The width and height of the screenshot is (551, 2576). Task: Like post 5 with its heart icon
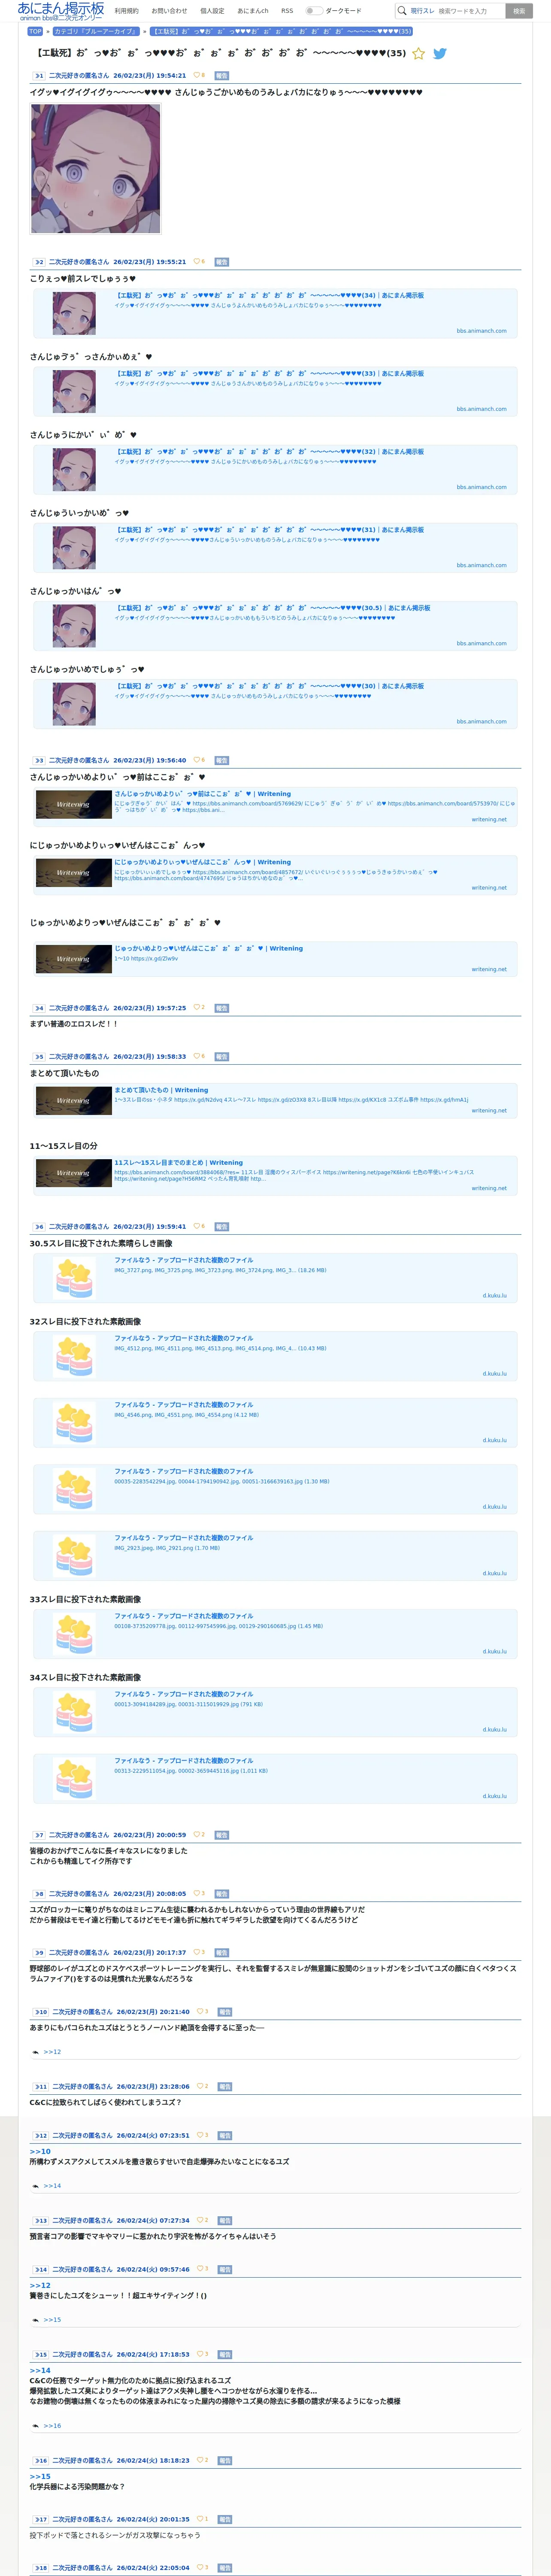click(x=196, y=1056)
